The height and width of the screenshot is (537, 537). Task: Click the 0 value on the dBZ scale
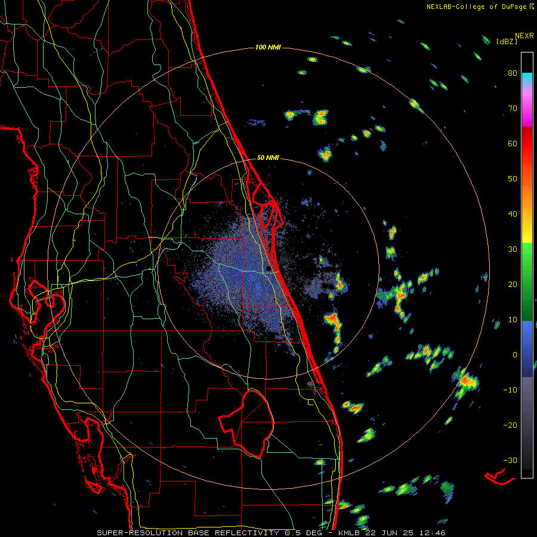point(515,355)
